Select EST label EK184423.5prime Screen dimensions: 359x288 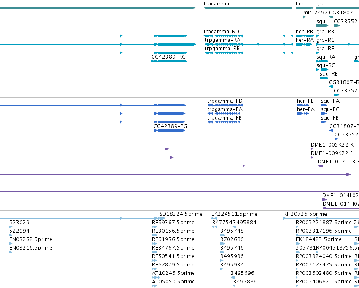(x=319, y=239)
